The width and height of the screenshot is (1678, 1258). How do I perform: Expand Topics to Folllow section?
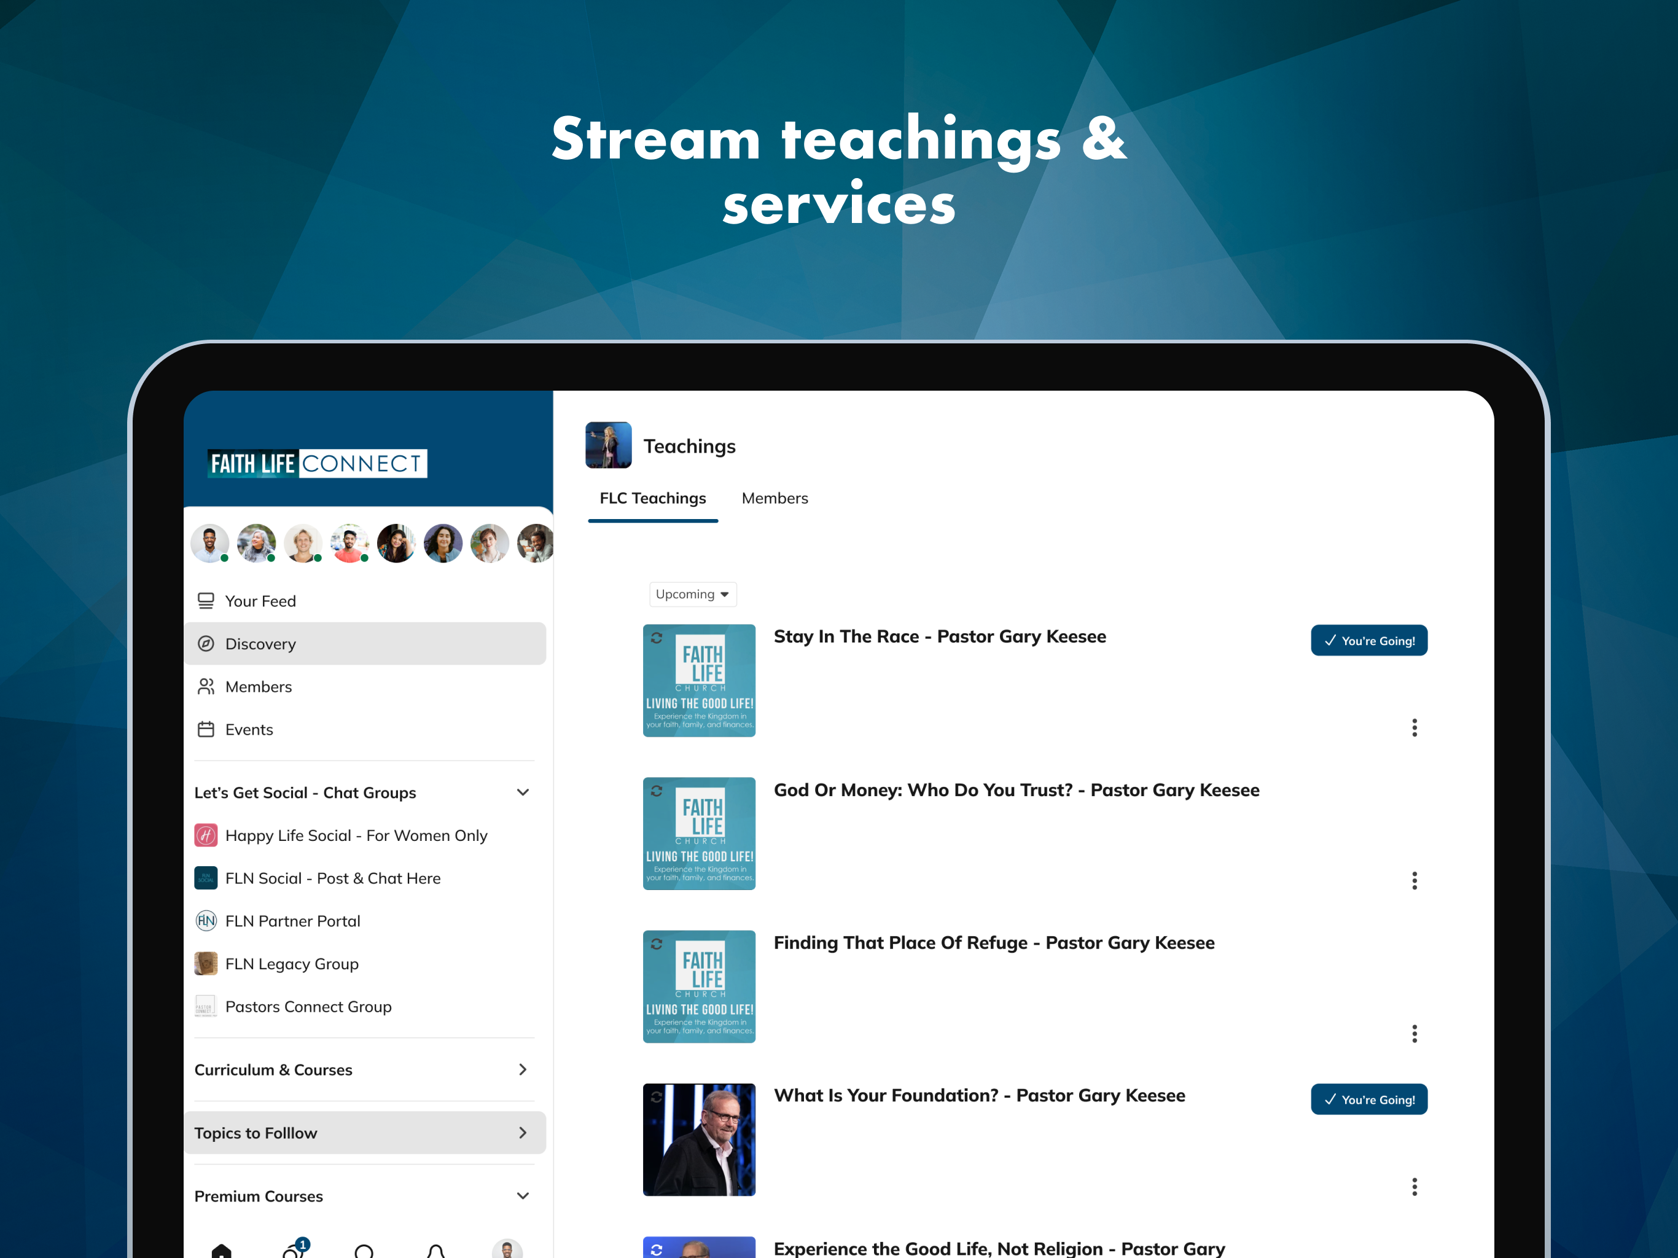(523, 1133)
